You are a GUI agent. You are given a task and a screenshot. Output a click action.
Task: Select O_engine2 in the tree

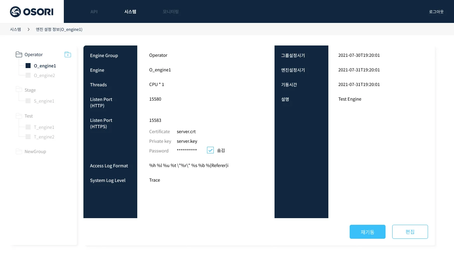[45, 75]
